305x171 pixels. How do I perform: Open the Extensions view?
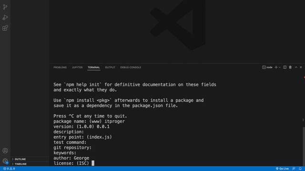point(5,28)
